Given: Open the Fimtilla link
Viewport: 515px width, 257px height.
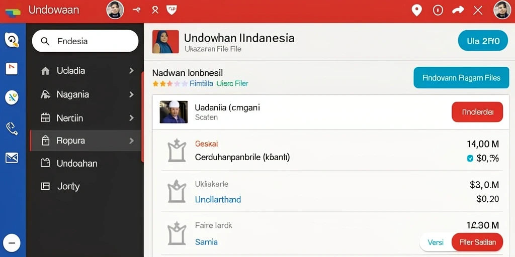Looking at the screenshot, I should coord(201,84).
